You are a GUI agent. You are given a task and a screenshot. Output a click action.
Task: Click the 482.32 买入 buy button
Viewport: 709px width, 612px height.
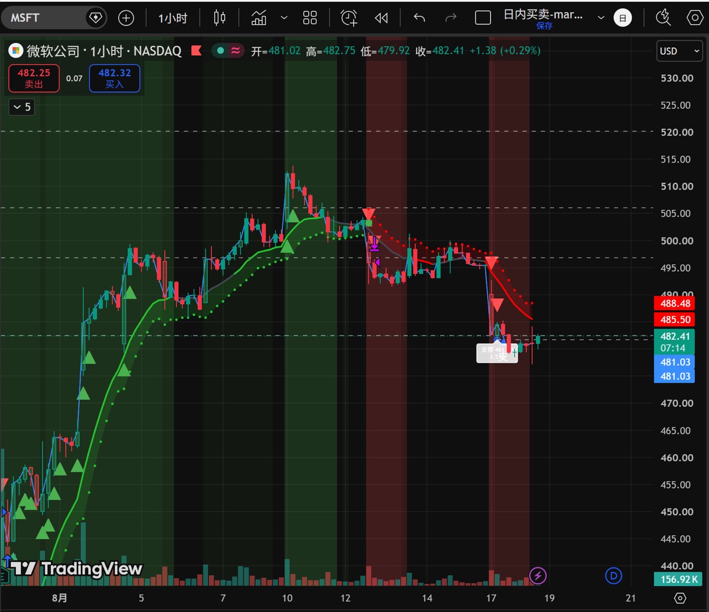[x=115, y=78]
